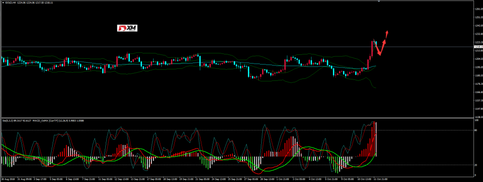Viewport: 483px width, 182px height.
Task: Click the 20 level on oscillator scale
Action: pos(476,165)
